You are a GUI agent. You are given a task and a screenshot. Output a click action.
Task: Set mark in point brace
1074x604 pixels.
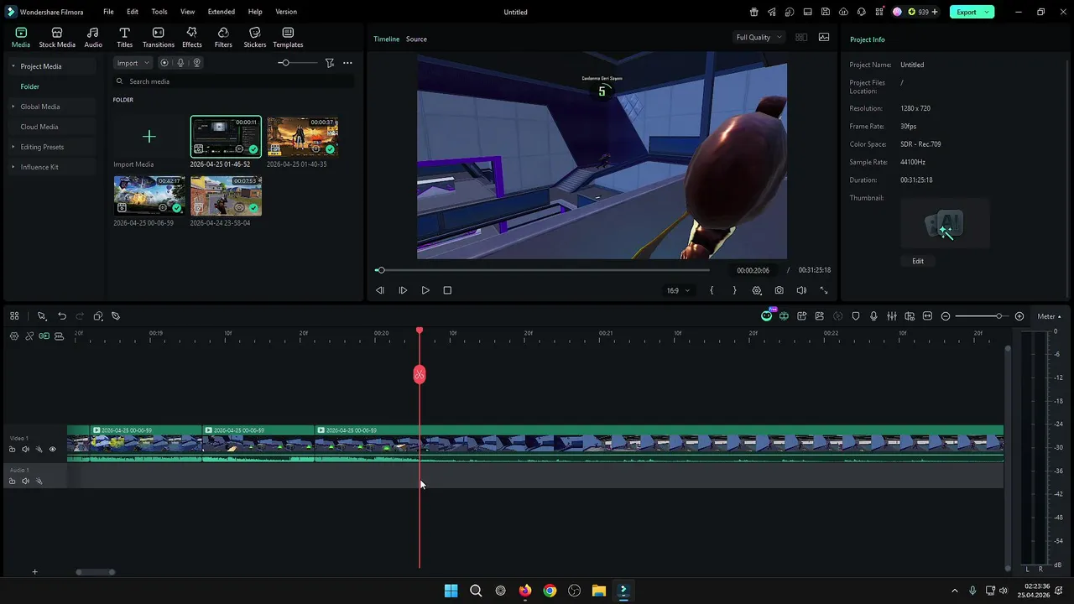pos(712,290)
